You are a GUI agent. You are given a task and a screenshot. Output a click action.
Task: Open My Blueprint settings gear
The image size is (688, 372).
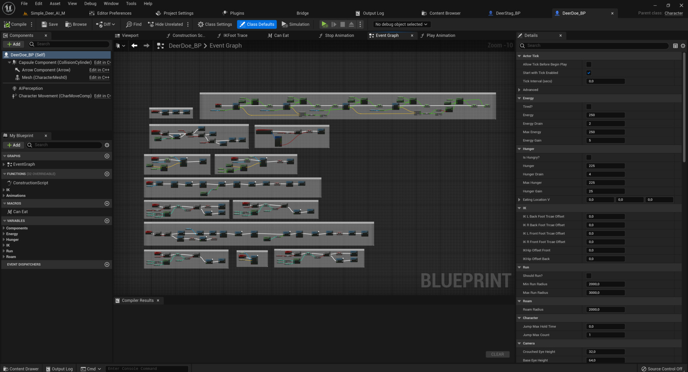[x=107, y=145]
